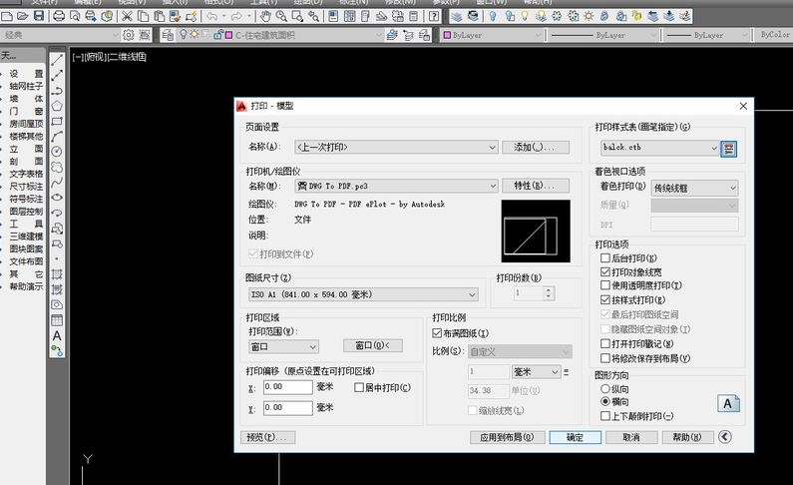
Task: Open 文字表格 item in side menu
Action: (26, 174)
